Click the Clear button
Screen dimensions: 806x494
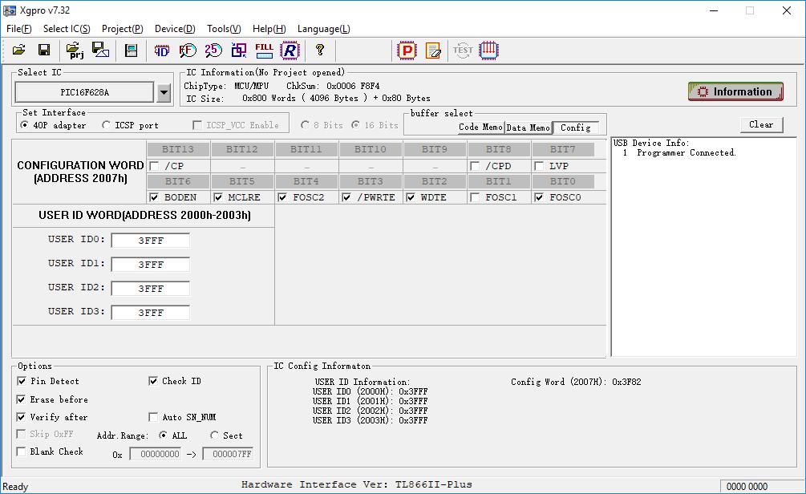pos(761,124)
